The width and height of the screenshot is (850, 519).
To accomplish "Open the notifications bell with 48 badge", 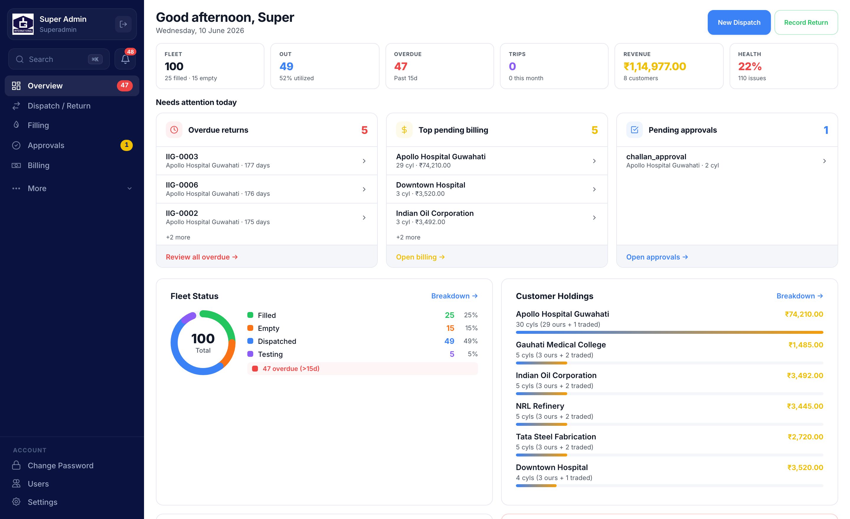I will 125,59.
